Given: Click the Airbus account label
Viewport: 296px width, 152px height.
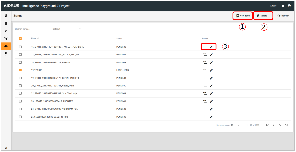Looking at the screenshot, I should tap(273, 6).
